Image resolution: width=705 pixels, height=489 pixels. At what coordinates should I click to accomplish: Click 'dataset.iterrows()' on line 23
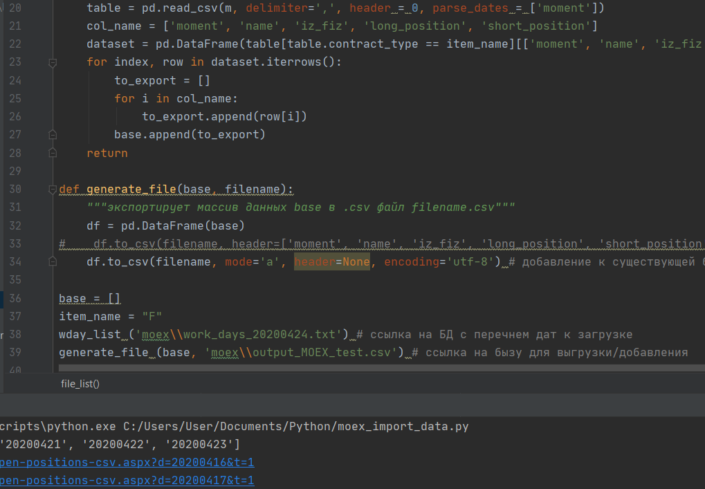click(273, 62)
